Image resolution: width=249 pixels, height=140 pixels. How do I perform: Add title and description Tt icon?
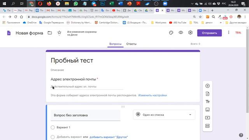pos(207,101)
